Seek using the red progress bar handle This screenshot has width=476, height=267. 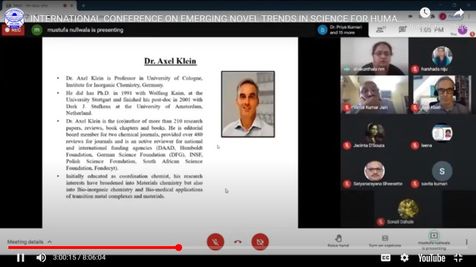[178, 248]
